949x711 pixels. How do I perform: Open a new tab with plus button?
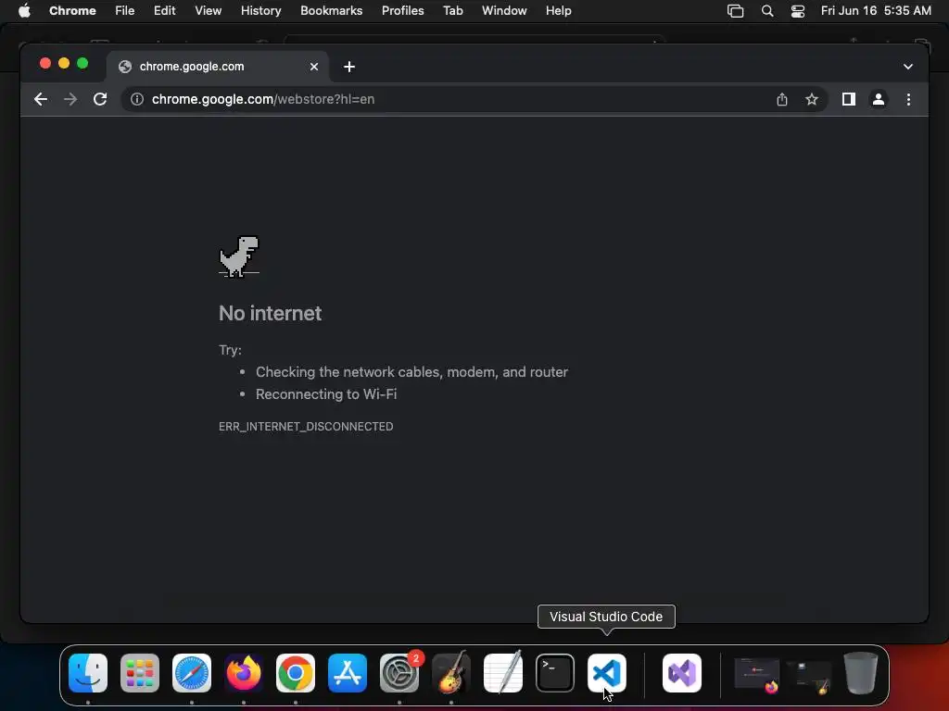(349, 67)
